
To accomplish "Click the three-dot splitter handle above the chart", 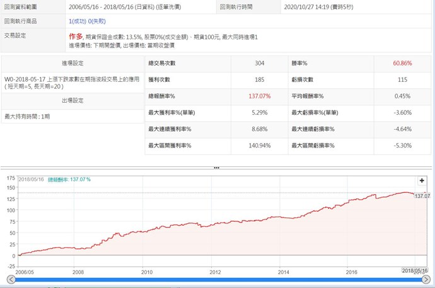I will [217, 168].
